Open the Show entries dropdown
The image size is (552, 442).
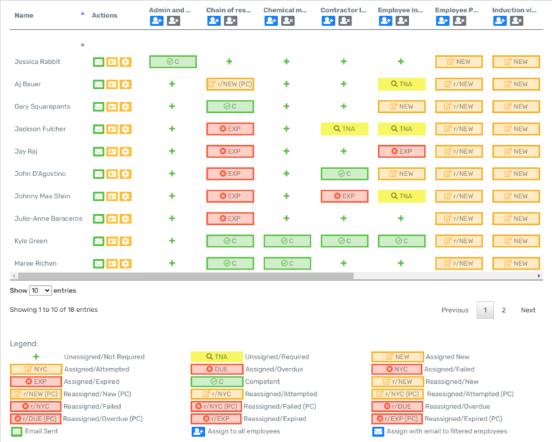click(40, 290)
